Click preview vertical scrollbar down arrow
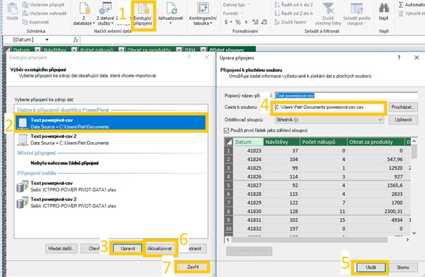 coord(414,233)
